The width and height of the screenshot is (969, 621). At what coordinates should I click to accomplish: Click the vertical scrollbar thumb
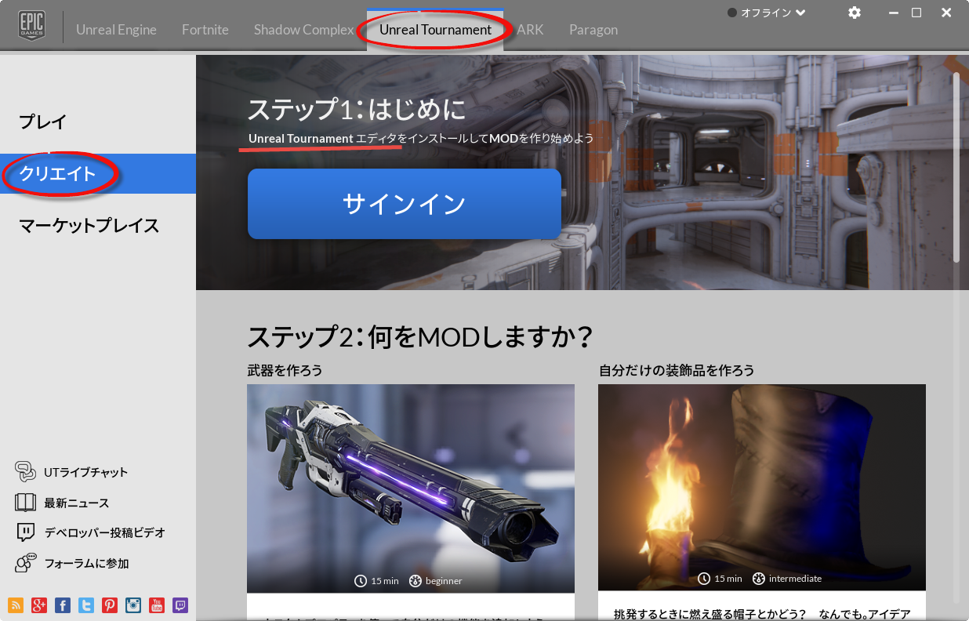click(x=956, y=167)
